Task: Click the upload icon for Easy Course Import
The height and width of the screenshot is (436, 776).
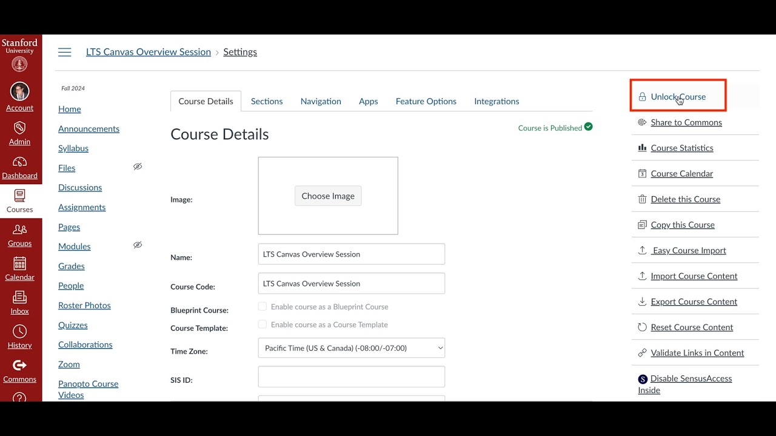Action: point(642,250)
